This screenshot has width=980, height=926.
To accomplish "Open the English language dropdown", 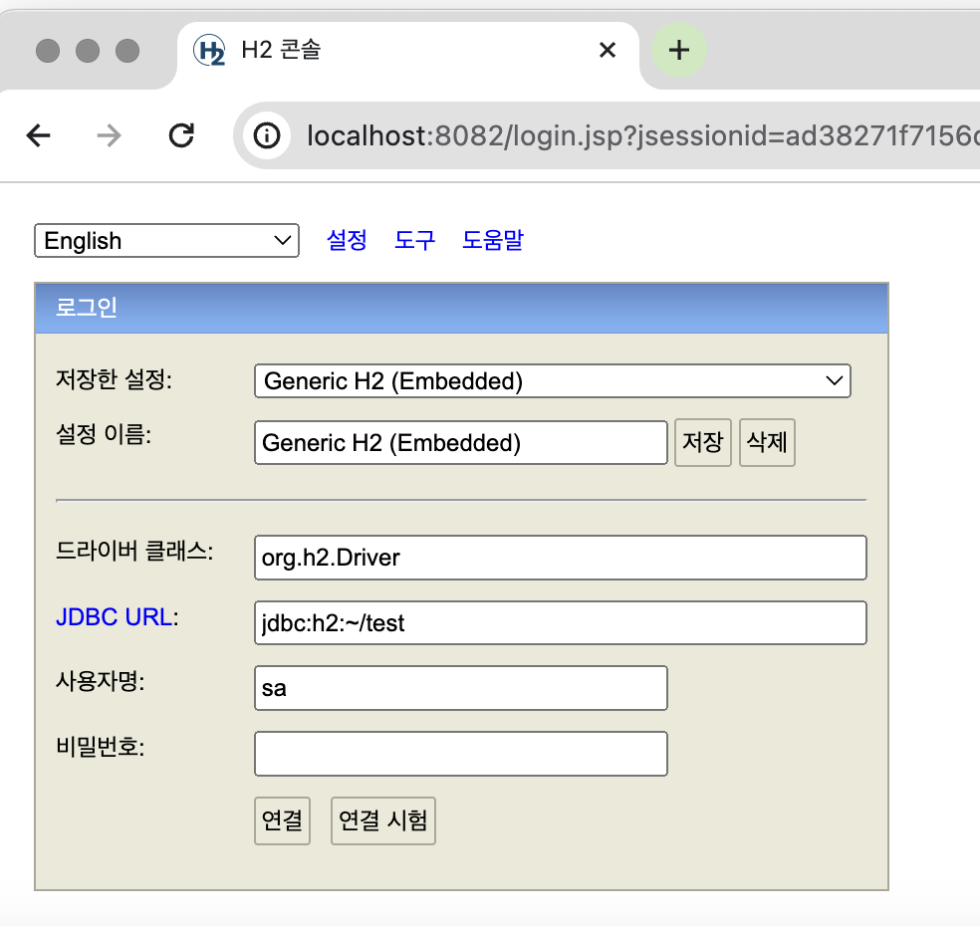I will (x=167, y=241).
